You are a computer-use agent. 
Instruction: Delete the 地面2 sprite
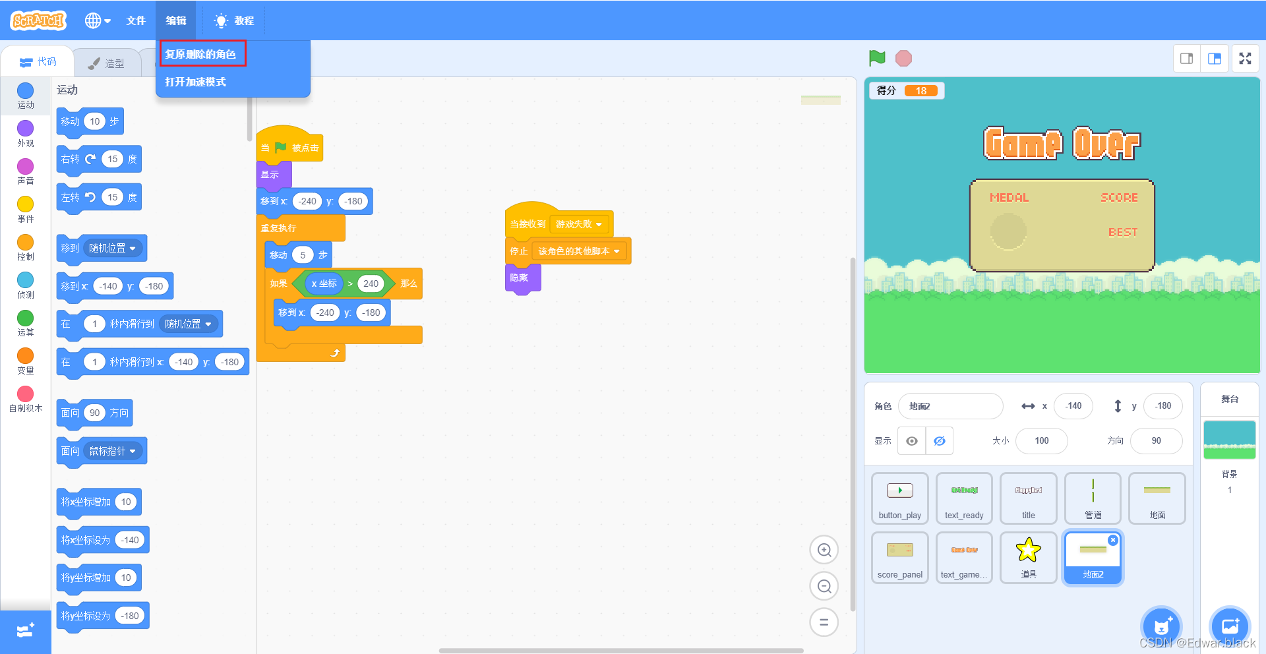click(x=1113, y=540)
